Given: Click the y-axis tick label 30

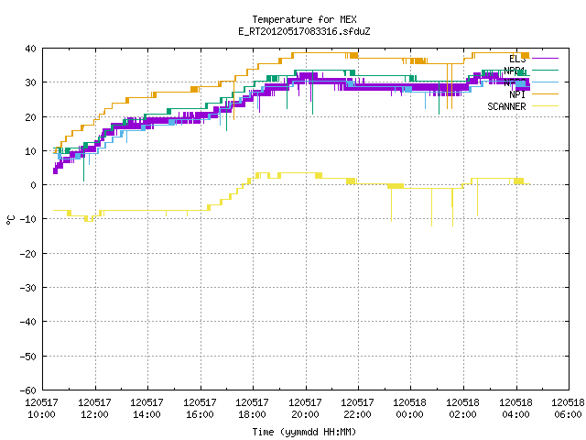Looking at the screenshot, I should (x=30, y=82).
